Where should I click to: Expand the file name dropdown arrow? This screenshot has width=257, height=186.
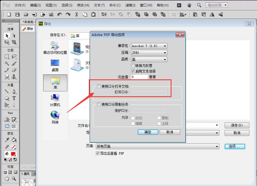(217, 125)
